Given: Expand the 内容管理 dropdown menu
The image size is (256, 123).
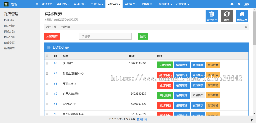Looking at the screenshot, I should [x=165, y=4].
